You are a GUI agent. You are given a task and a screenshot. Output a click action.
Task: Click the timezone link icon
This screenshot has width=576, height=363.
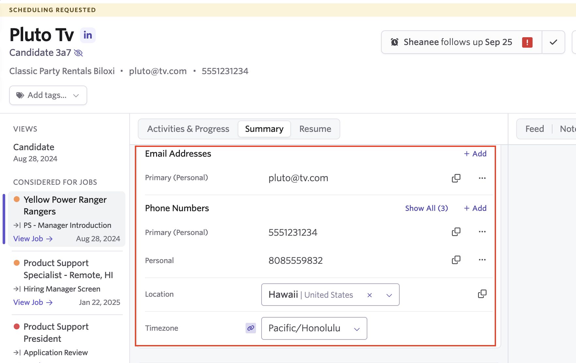pyautogui.click(x=251, y=328)
